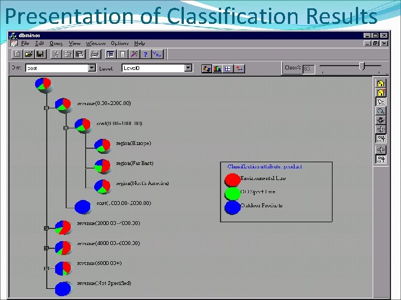Open the File menu
Viewport: 401px width, 300px height.
point(25,43)
